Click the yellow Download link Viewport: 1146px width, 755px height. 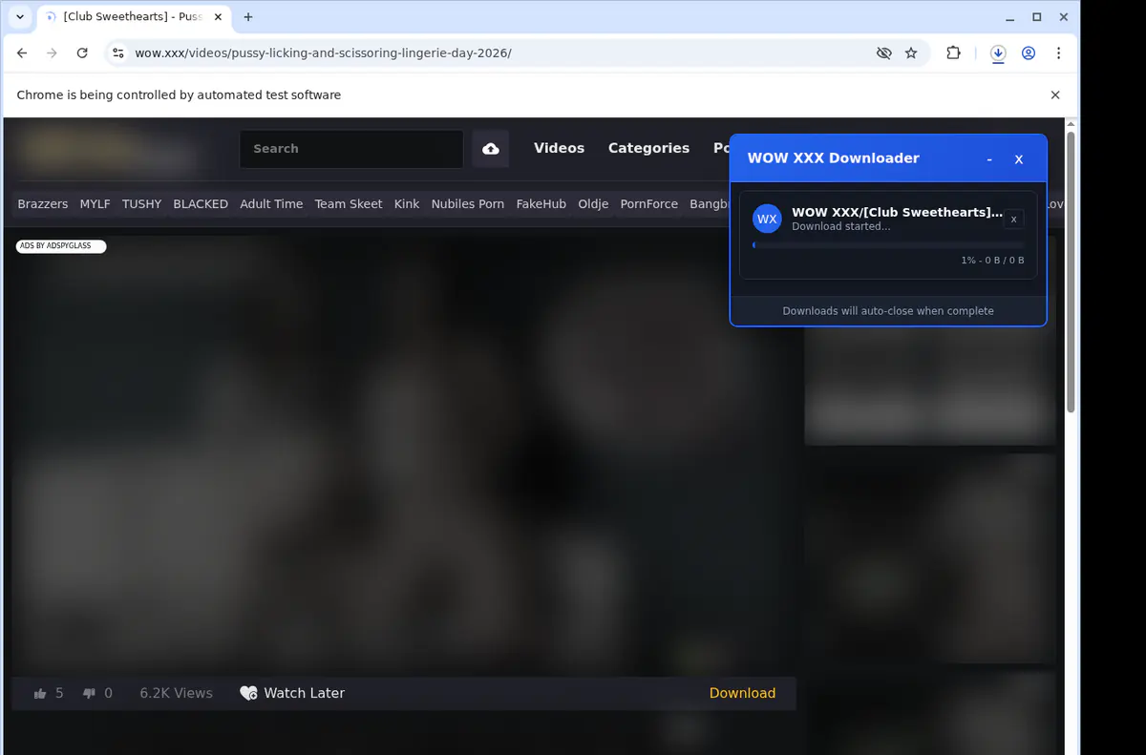[742, 694]
